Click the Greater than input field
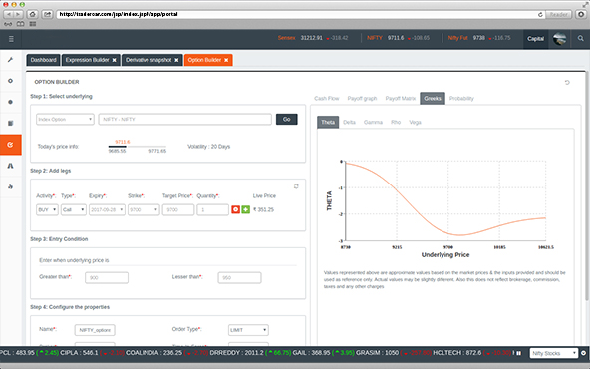 coord(107,278)
